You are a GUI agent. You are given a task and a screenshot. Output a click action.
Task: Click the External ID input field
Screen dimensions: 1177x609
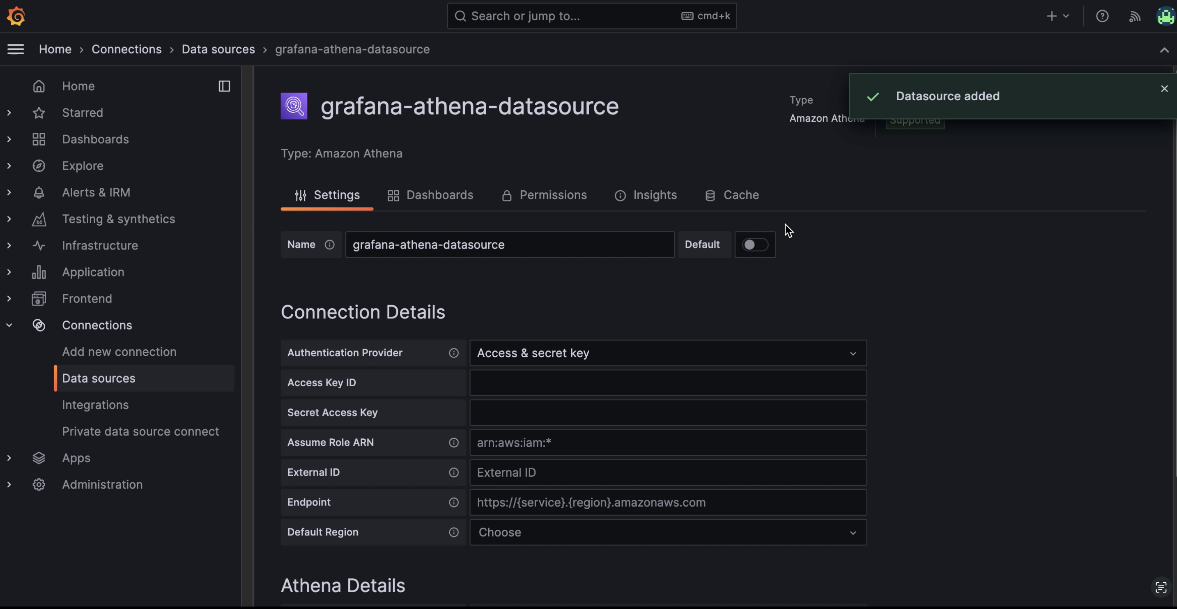click(x=668, y=472)
